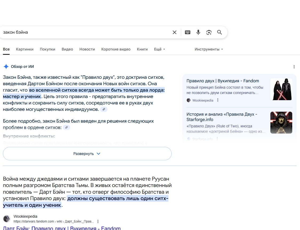This screenshot has height=230, width=300.
Task: Click the AI overview sparkle icon
Action: pos(6,67)
